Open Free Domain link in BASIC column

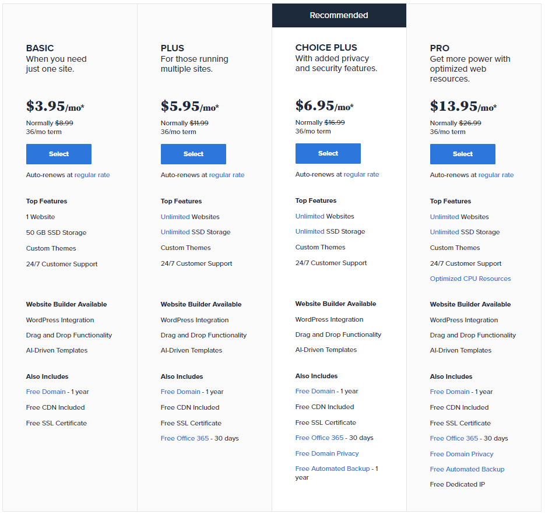click(x=45, y=392)
